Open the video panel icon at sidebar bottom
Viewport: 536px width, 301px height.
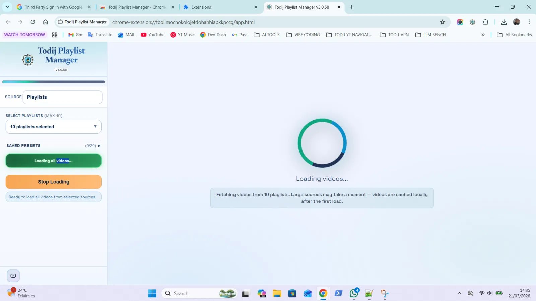[x=13, y=276]
